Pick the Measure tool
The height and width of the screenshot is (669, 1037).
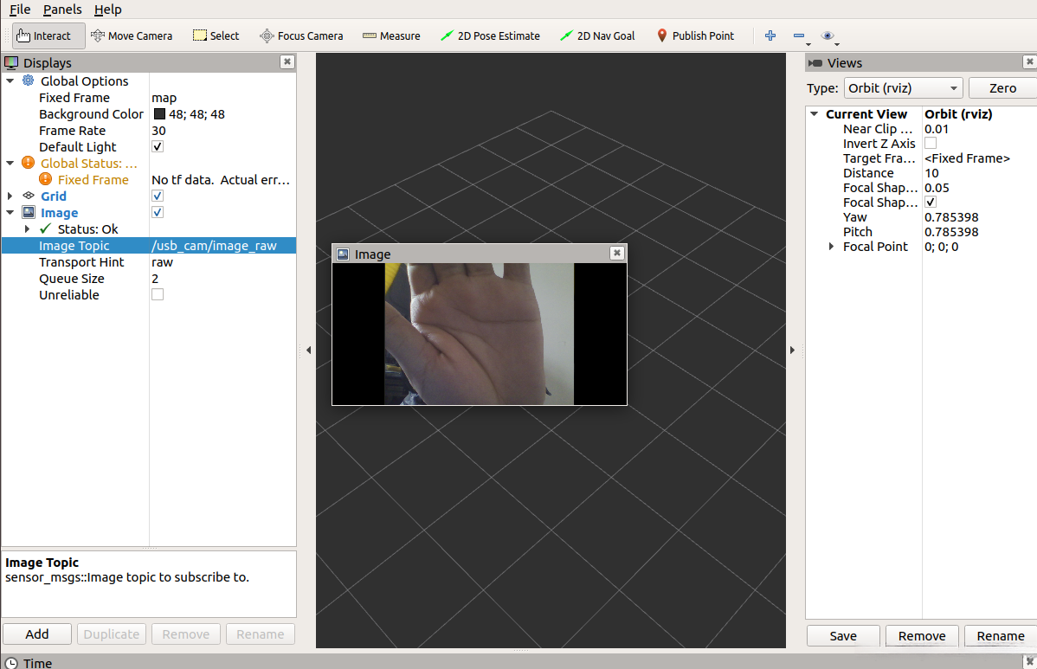click(391, 35)
